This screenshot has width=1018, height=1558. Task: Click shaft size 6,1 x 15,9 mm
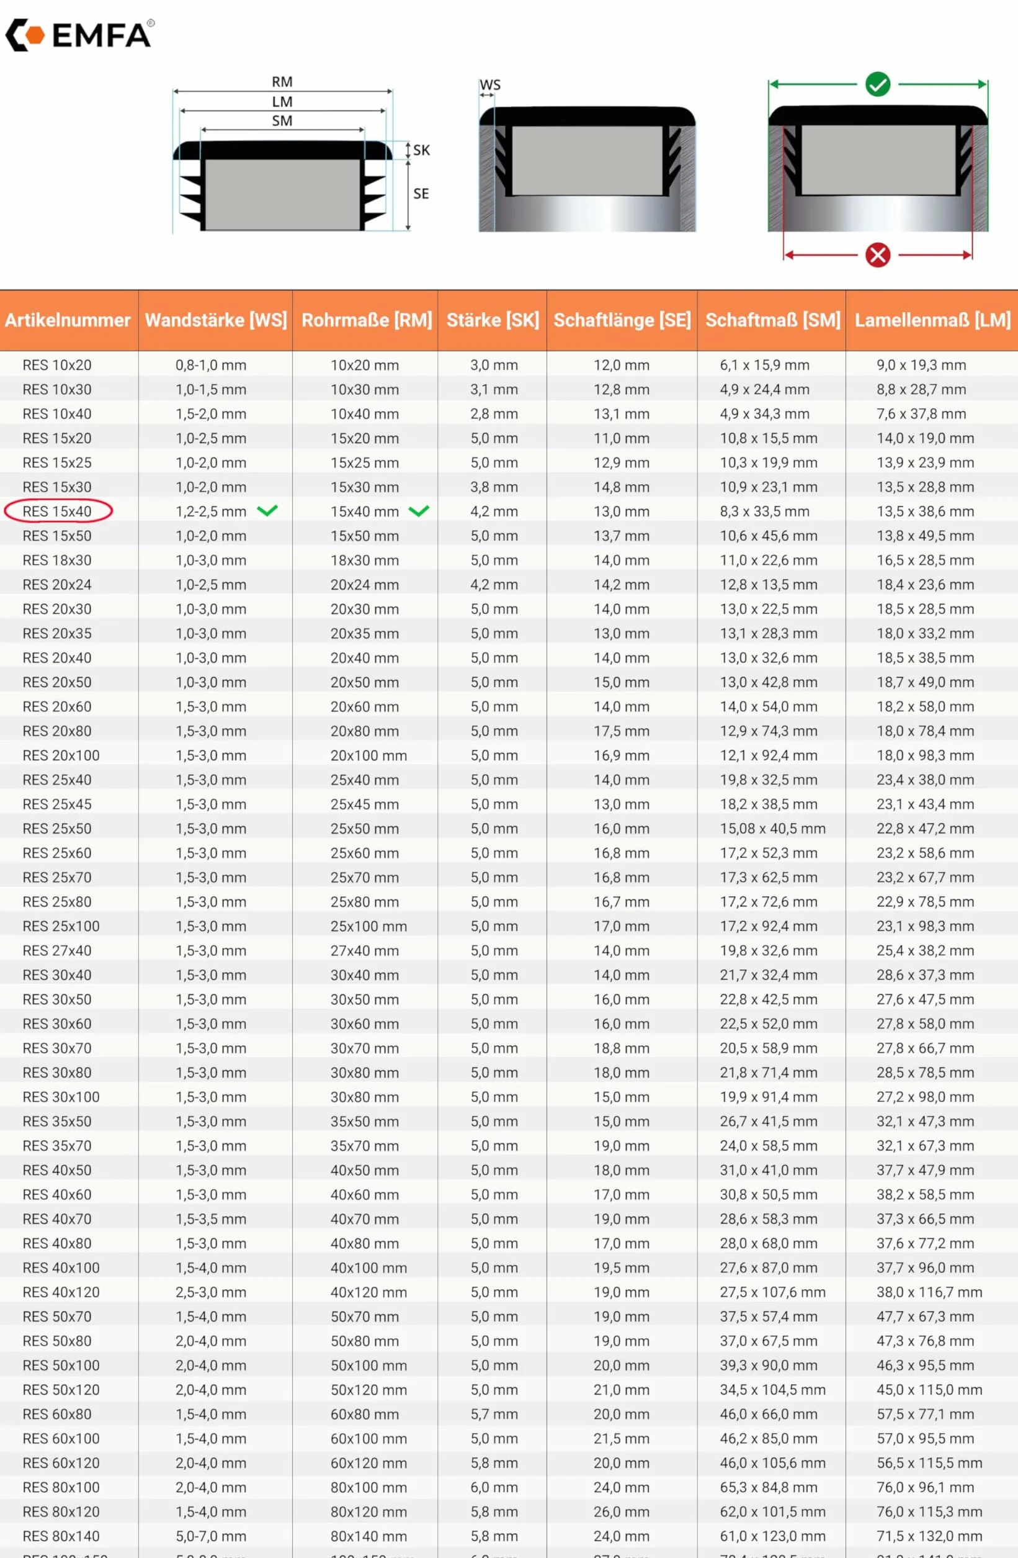[765, 365]
